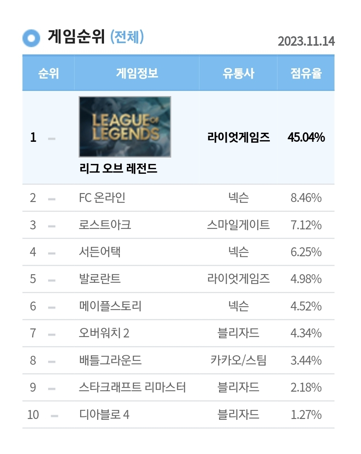Viewport: 361px width, 454px height.
Task: Click the 점유율 column header
Action: click(x=306, y=73)
